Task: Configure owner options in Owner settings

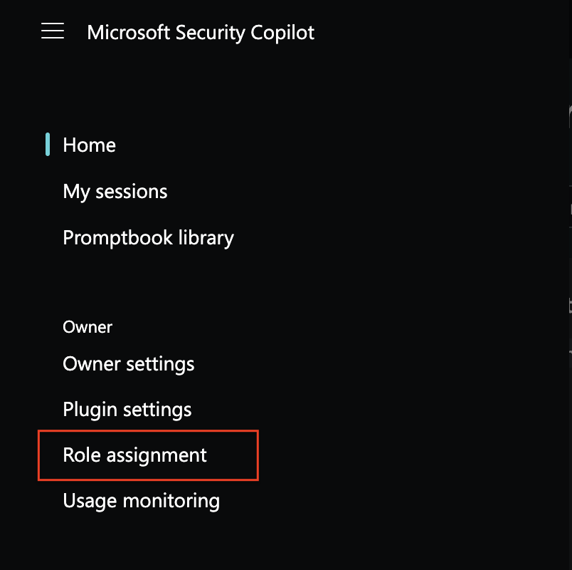Action: tap(128, 364)
